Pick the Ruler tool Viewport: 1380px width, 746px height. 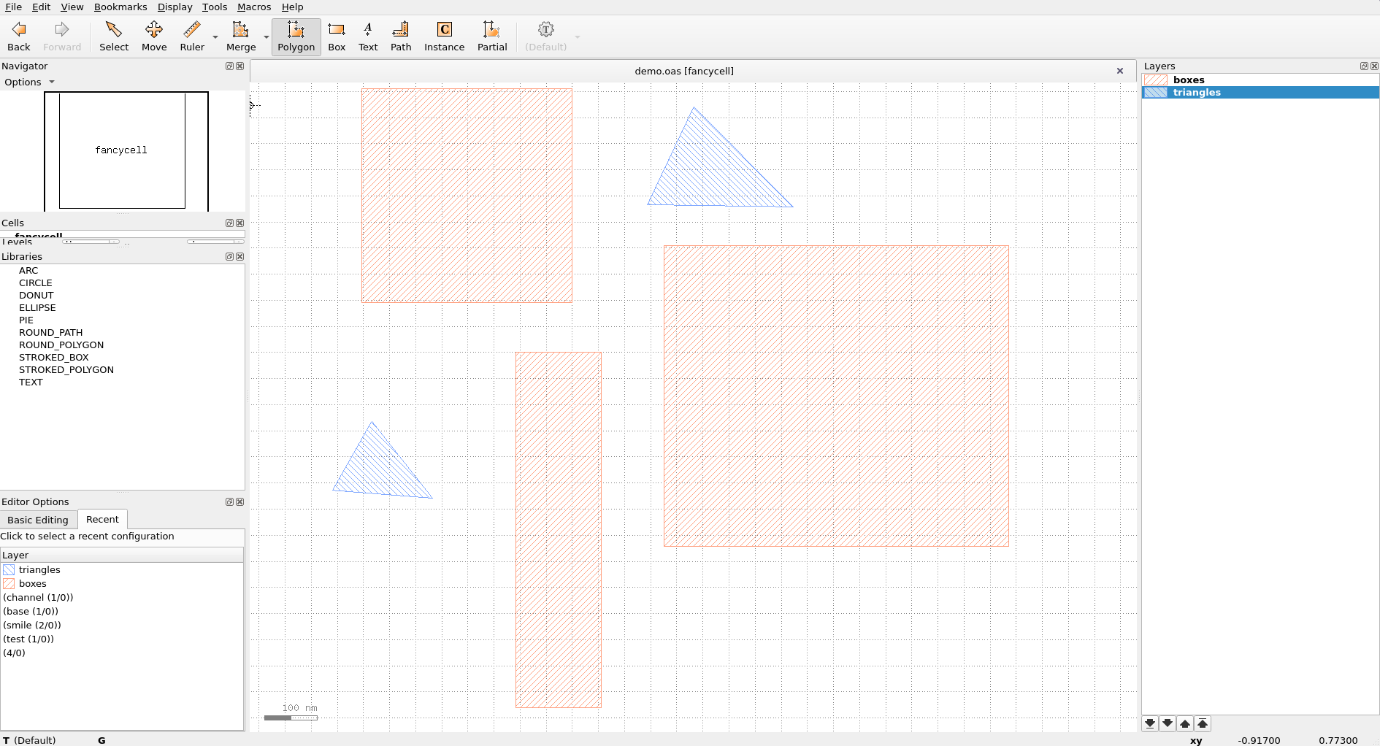pos(191,35)
